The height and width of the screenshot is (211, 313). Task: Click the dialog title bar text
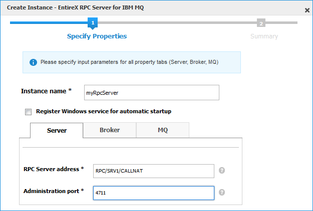[75, 7]
